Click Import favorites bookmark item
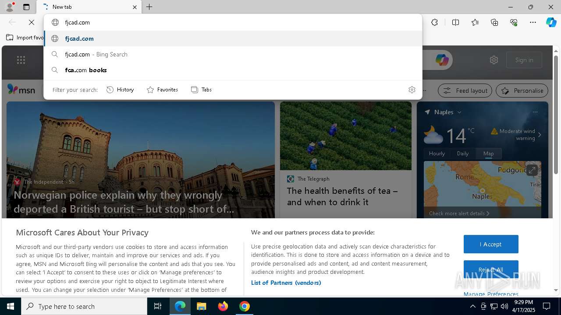 pos(25,38)
